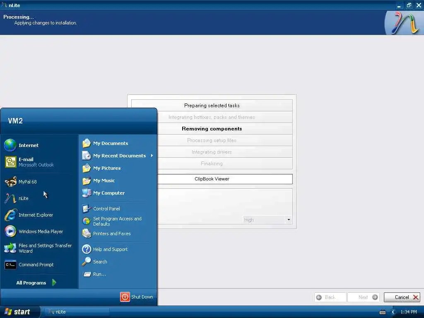Click the Internet menu label
Viewport: 424px width, 318px height.
[x=29, y=145]
